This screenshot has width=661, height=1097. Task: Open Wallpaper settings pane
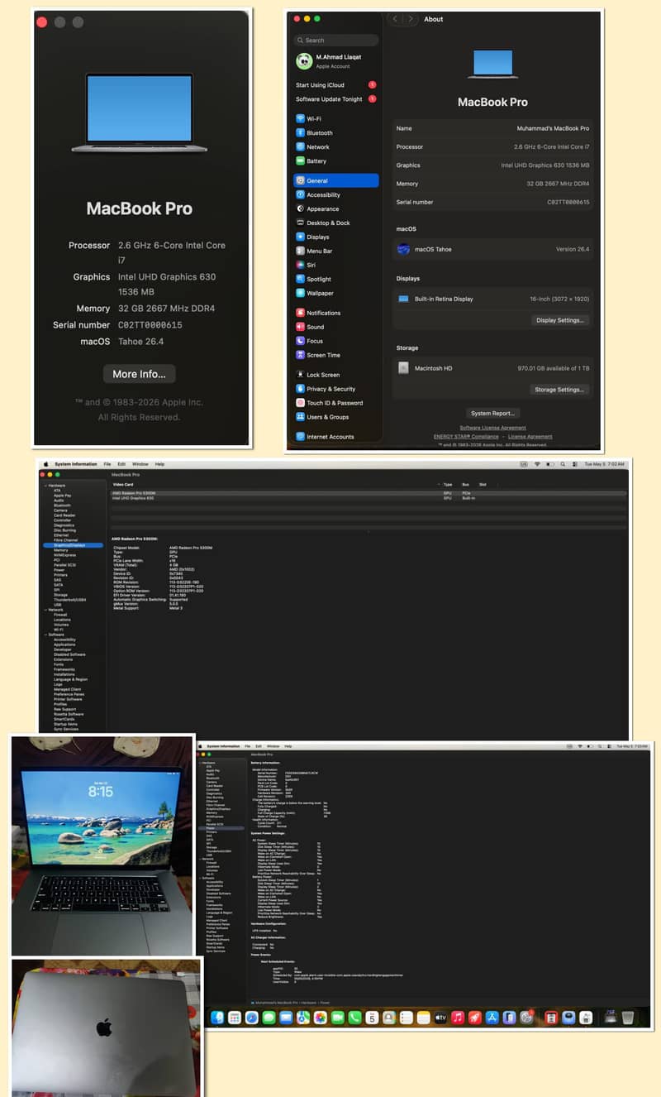coord(335,293)
